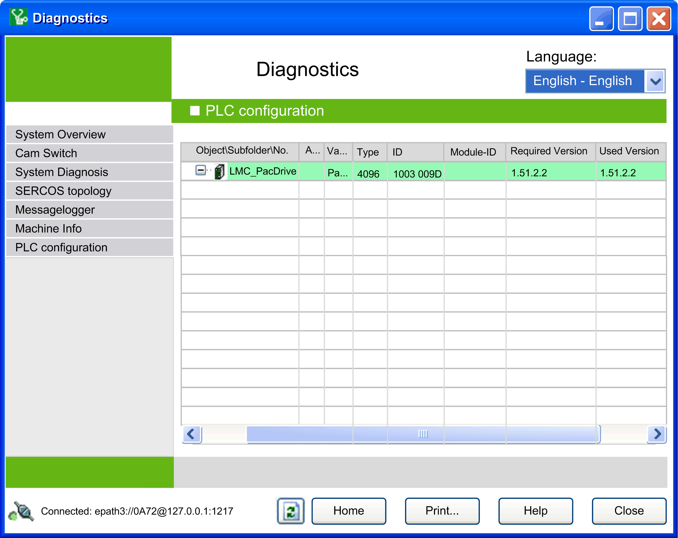Screen dimensions: 678x538
Task: Click the white square beside PLC configuration header
Action: click(195, 111)
